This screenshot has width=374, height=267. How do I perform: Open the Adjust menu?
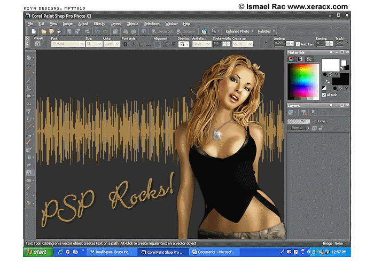coord(83,23)
